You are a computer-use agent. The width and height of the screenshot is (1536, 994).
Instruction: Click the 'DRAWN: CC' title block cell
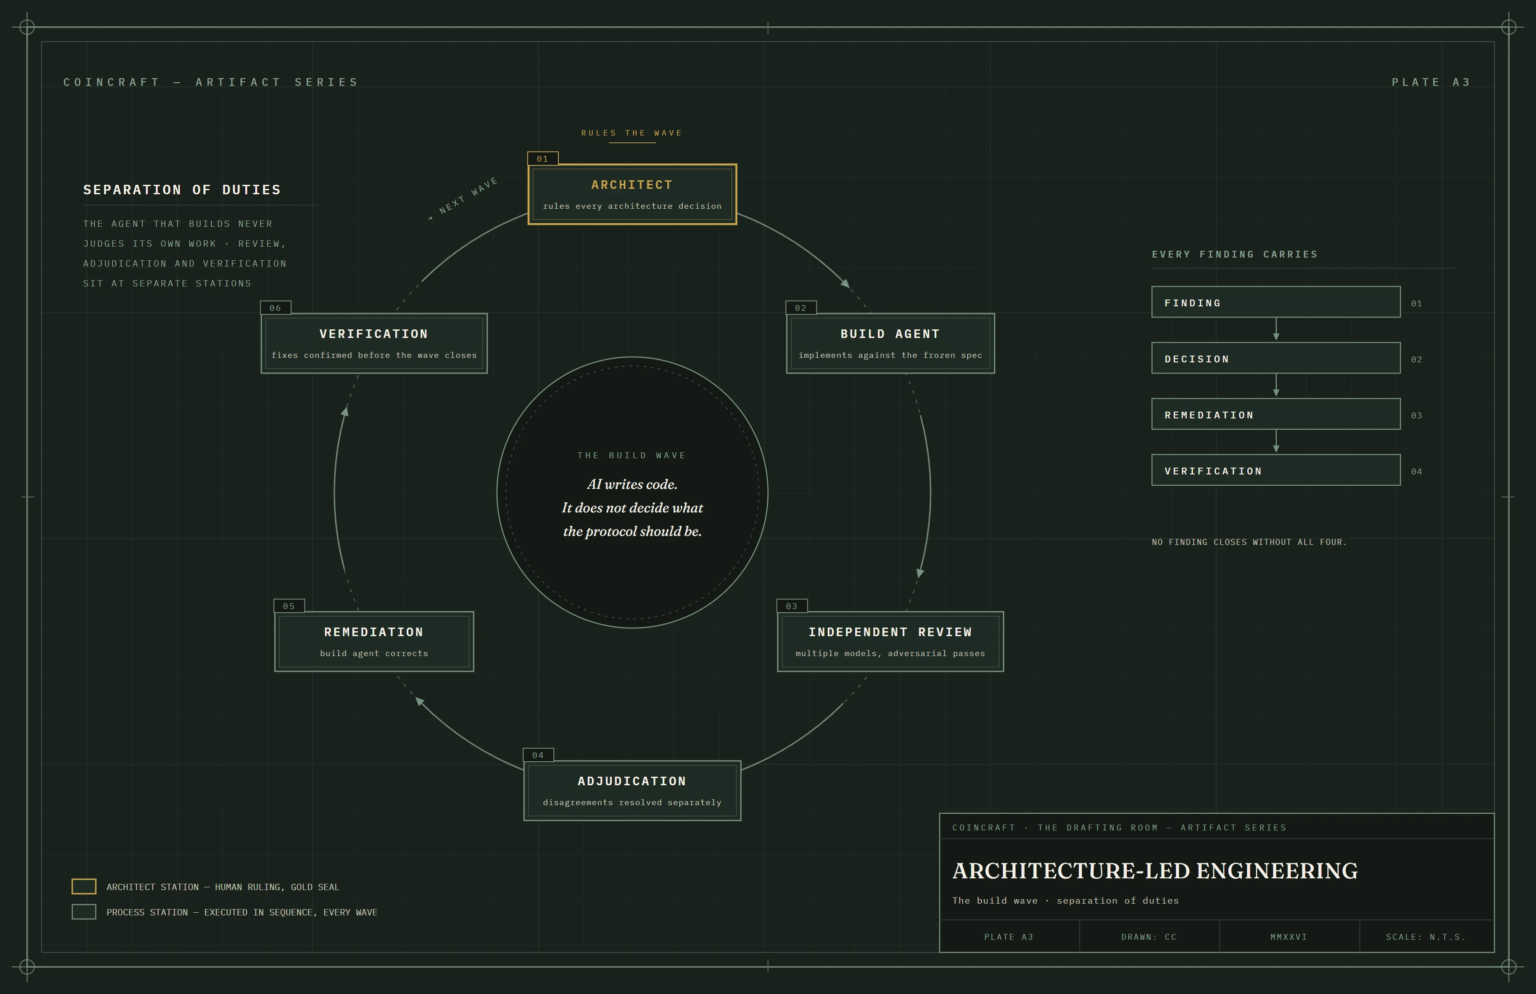point(1149,937)
